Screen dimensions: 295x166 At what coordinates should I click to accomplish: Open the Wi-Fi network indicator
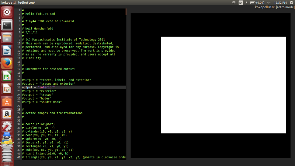point(234,3)
